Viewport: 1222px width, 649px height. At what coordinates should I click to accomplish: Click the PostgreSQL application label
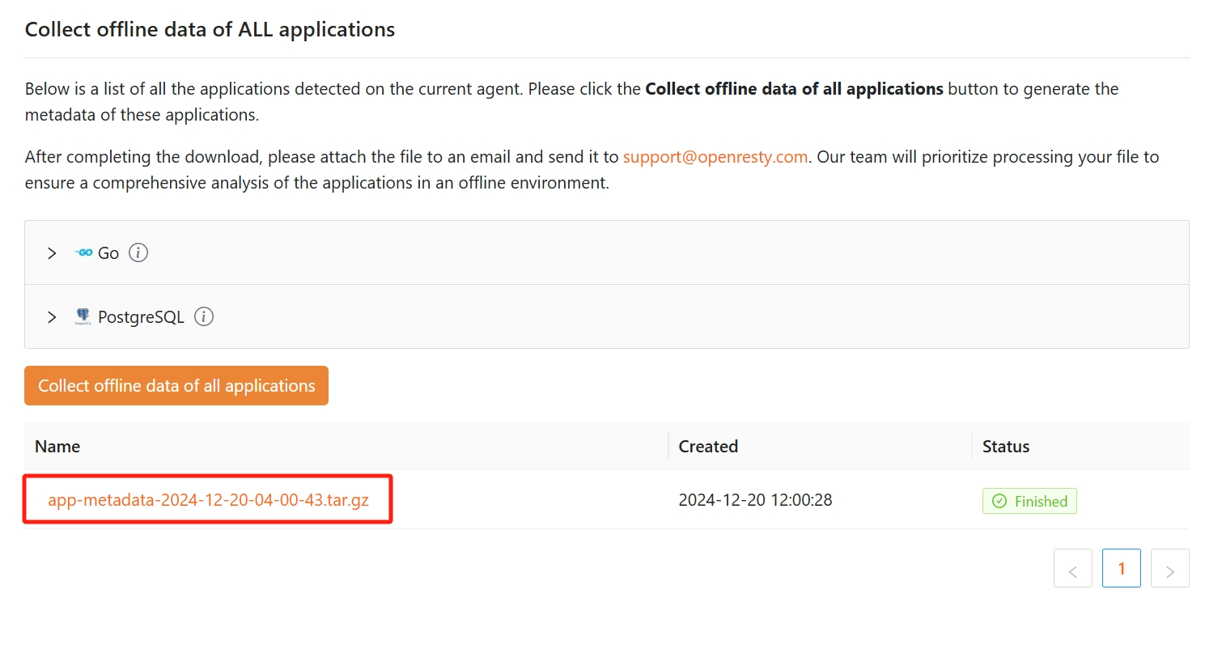tap(141, 317)
